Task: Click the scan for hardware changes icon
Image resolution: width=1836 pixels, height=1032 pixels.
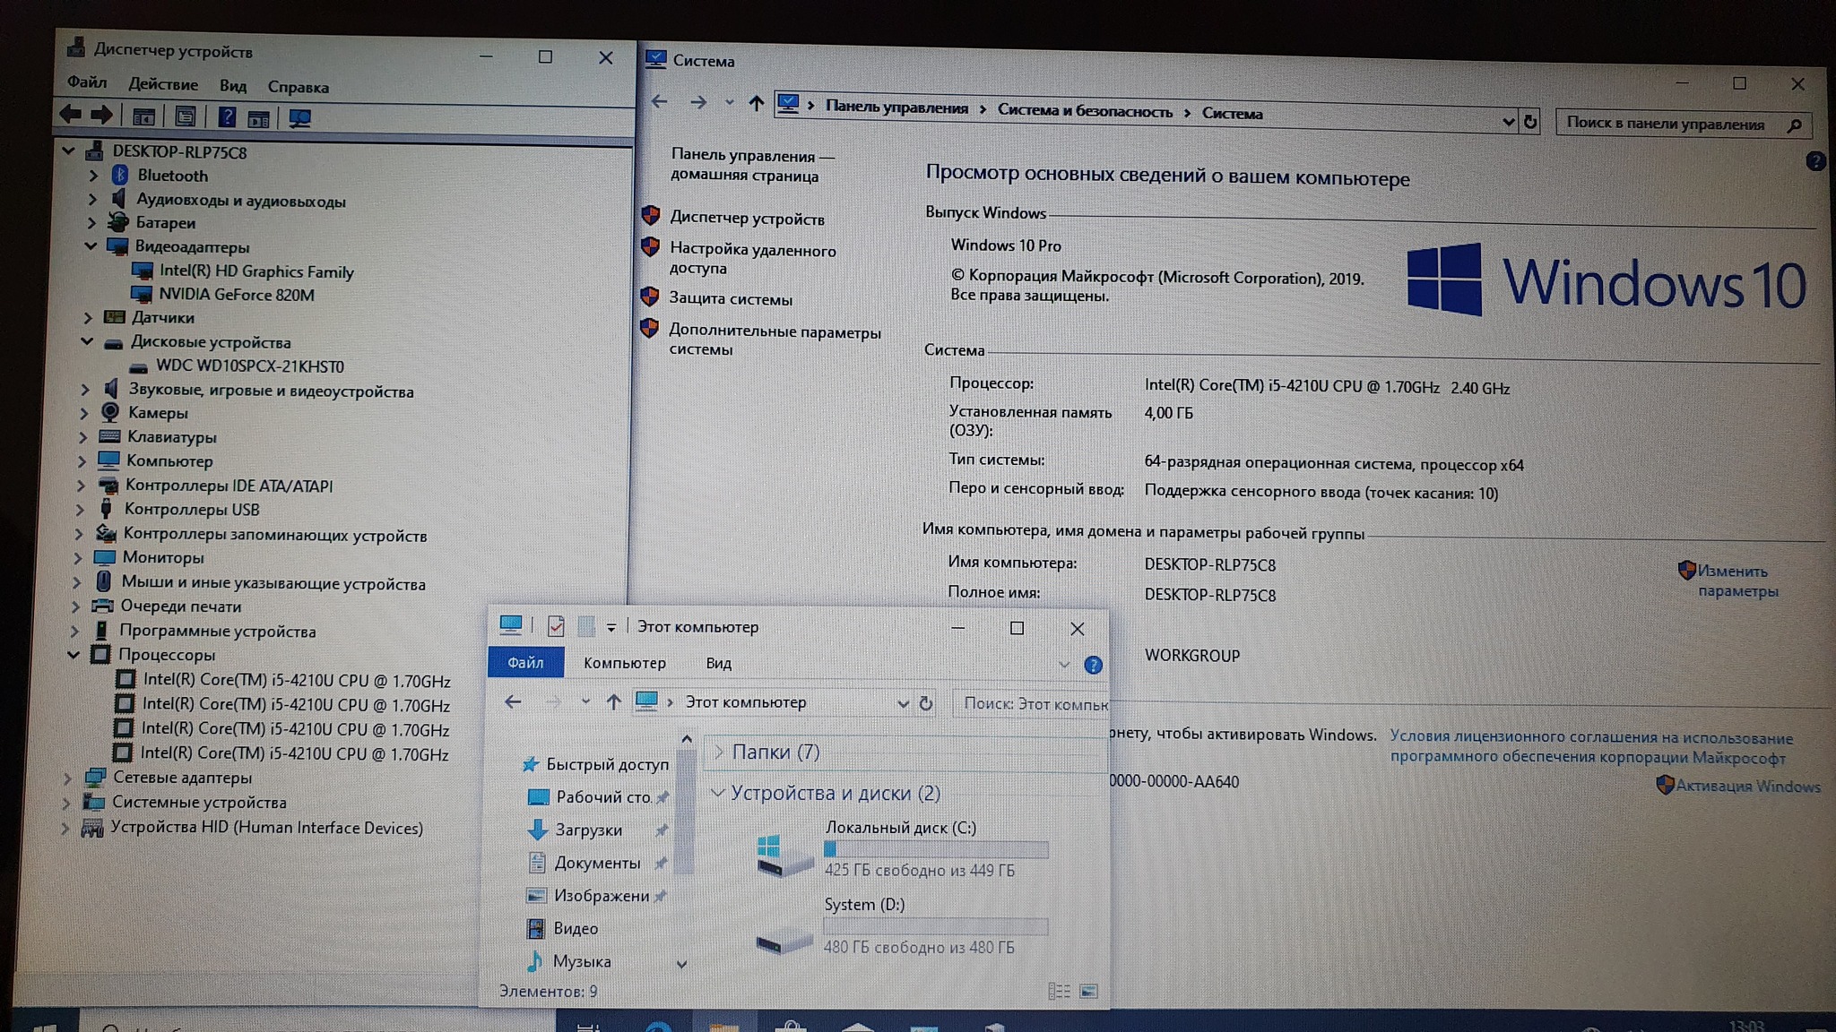Action: [x=299, y=118]
